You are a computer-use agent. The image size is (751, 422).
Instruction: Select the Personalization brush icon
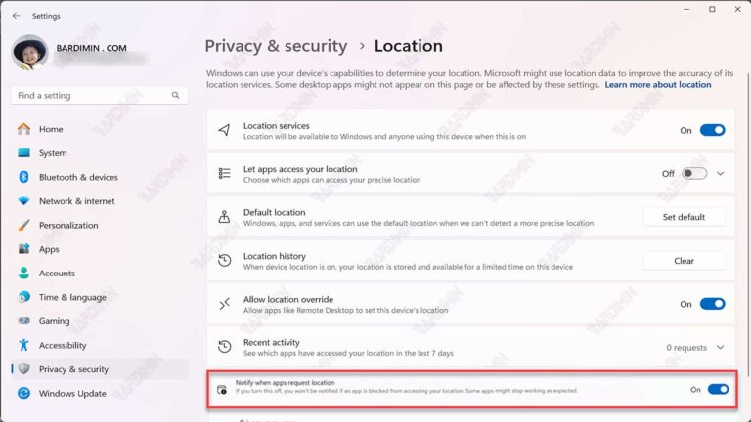point(23,225)
